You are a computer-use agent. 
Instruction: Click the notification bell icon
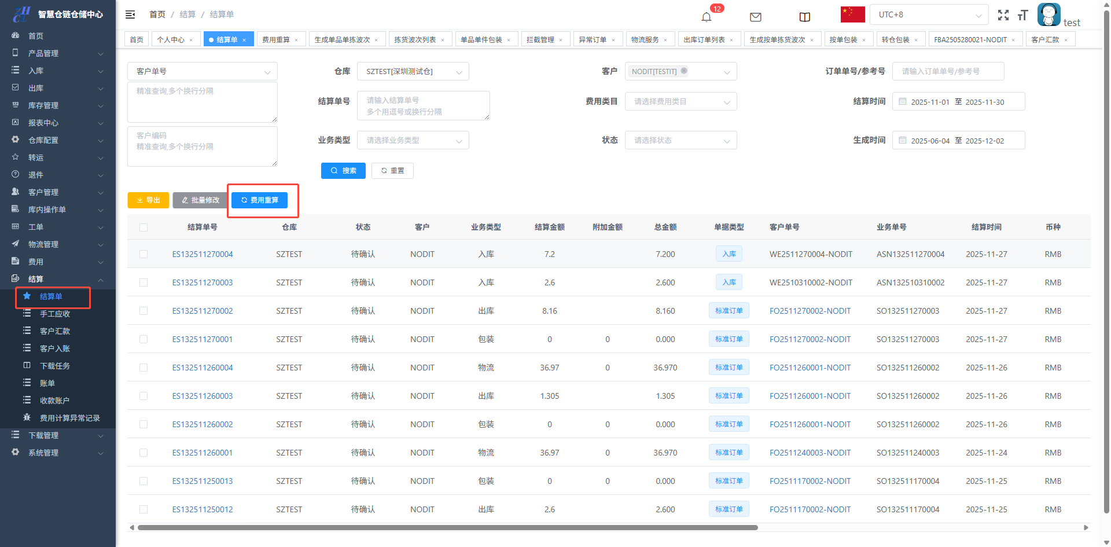(706, 17)
